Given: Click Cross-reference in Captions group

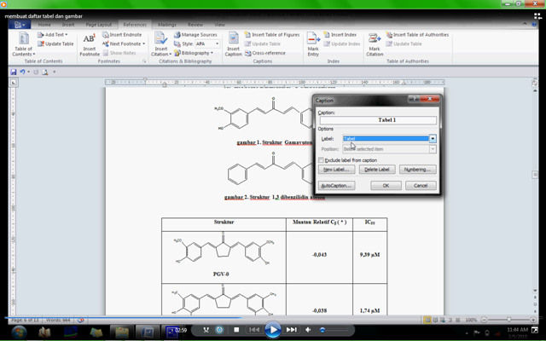Looking at the screenshot, I should tap(265, 53).
